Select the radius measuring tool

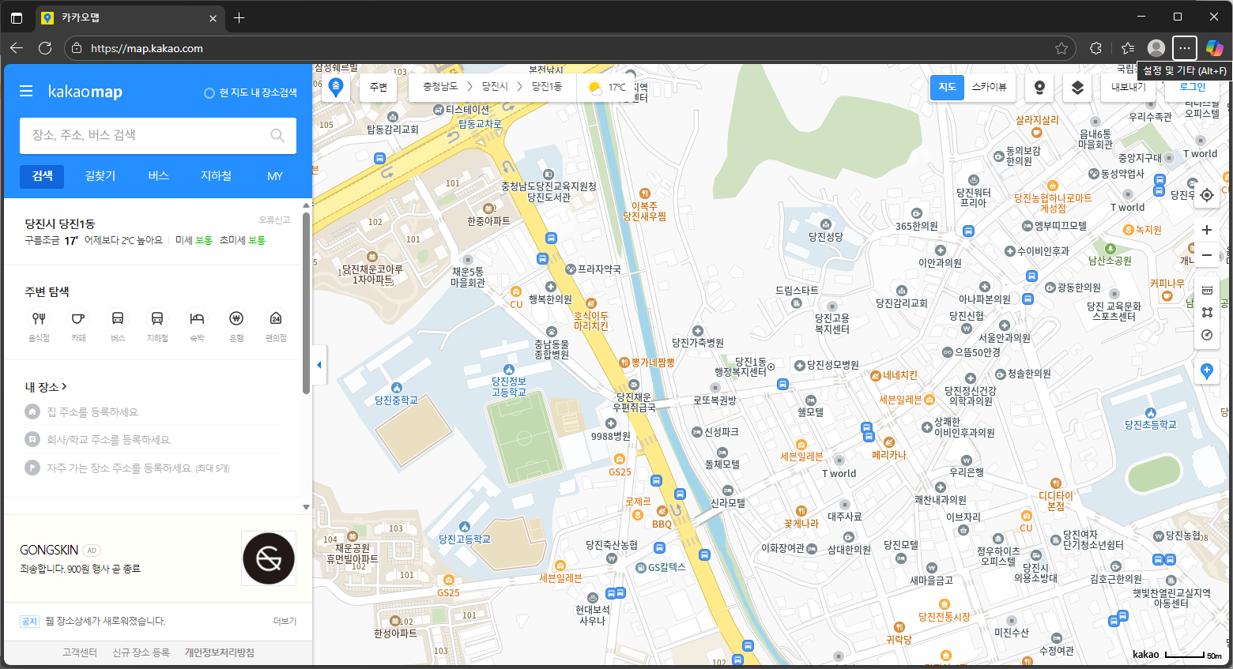coord(1207,335)
